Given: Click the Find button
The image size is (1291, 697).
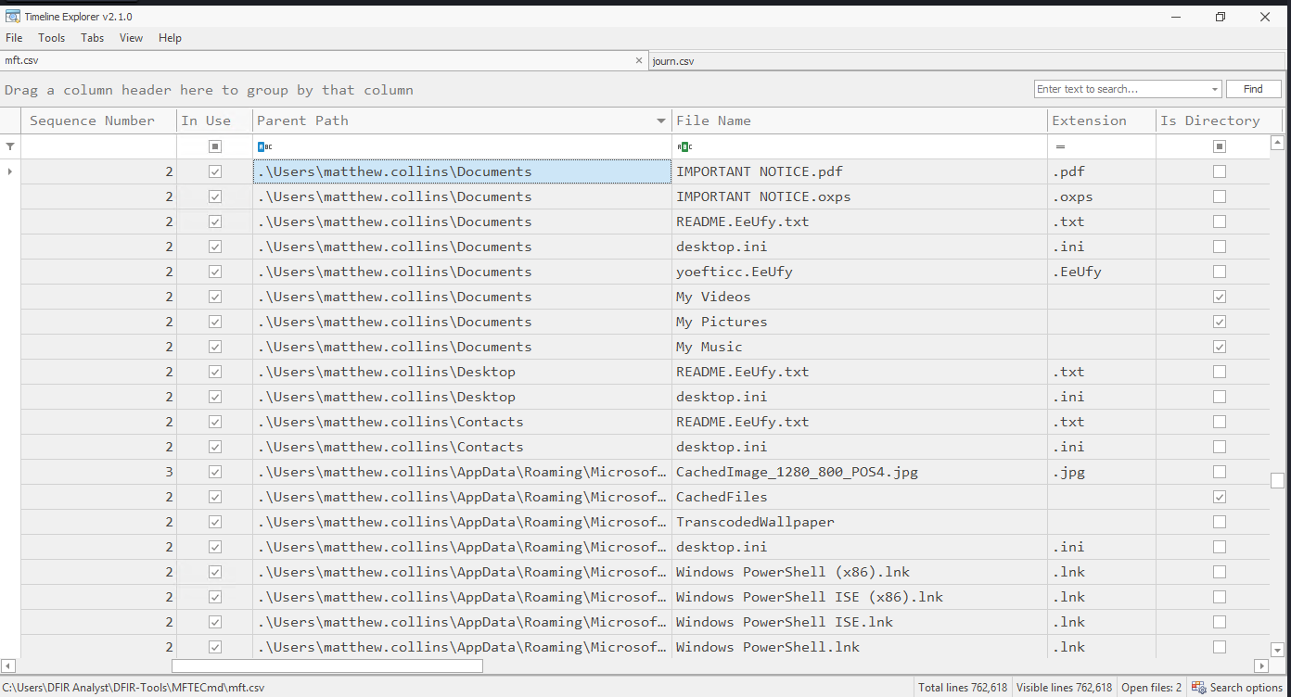Looking at the screenshot, I should (1253, 89).
